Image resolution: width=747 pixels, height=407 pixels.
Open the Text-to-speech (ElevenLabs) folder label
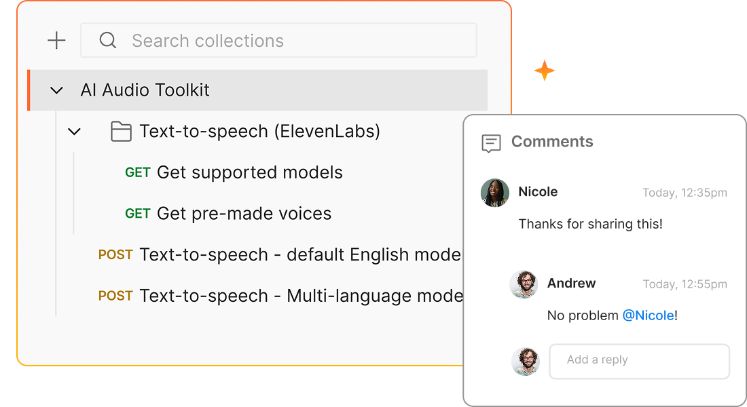[x=259, y=131]
